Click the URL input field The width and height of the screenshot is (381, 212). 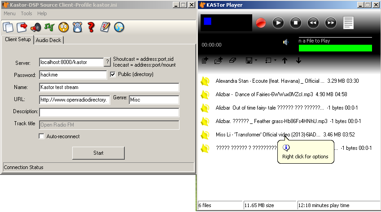click(74, 100)
